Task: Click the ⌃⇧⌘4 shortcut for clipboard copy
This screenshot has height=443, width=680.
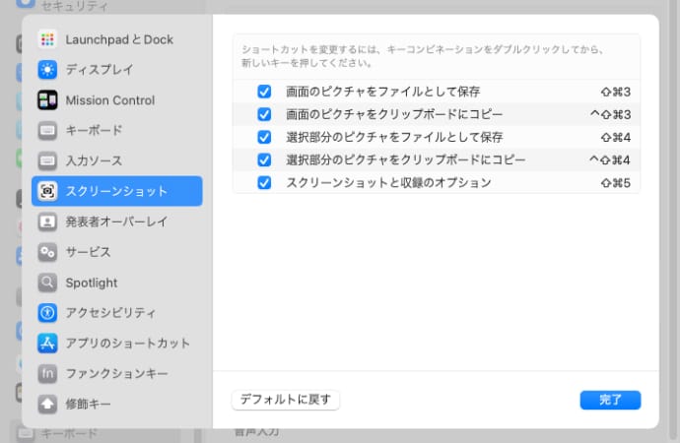Action: 609,159
